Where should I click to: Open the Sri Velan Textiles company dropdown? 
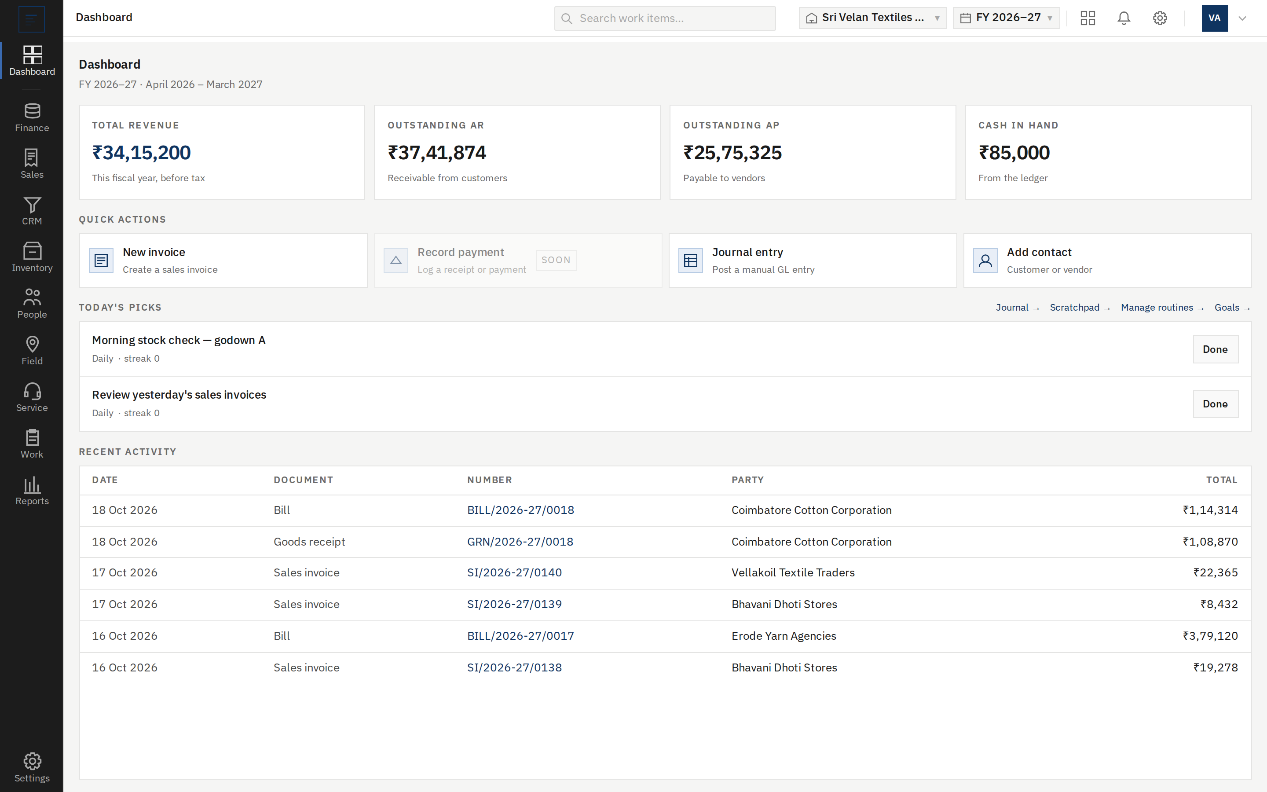(872, 18)
